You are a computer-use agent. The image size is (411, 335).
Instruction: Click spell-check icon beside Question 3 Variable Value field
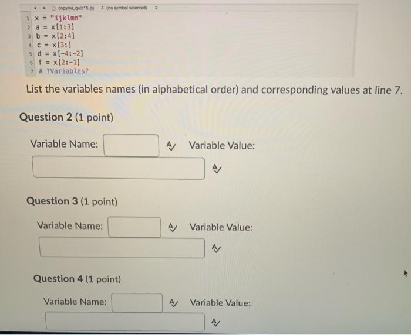coord(216,248)
